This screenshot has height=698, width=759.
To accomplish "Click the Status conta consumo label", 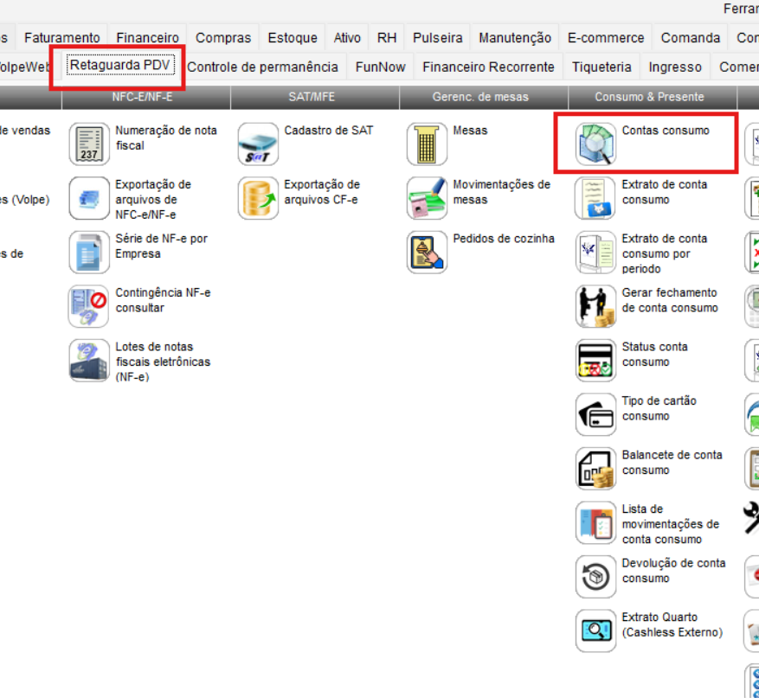I will coord(654,355).
